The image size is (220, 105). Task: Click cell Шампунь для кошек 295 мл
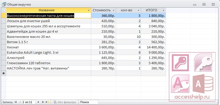click(49, 26)
